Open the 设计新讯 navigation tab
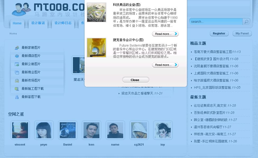The width and height of the screenshot is (258, 158). pos(38,23)
